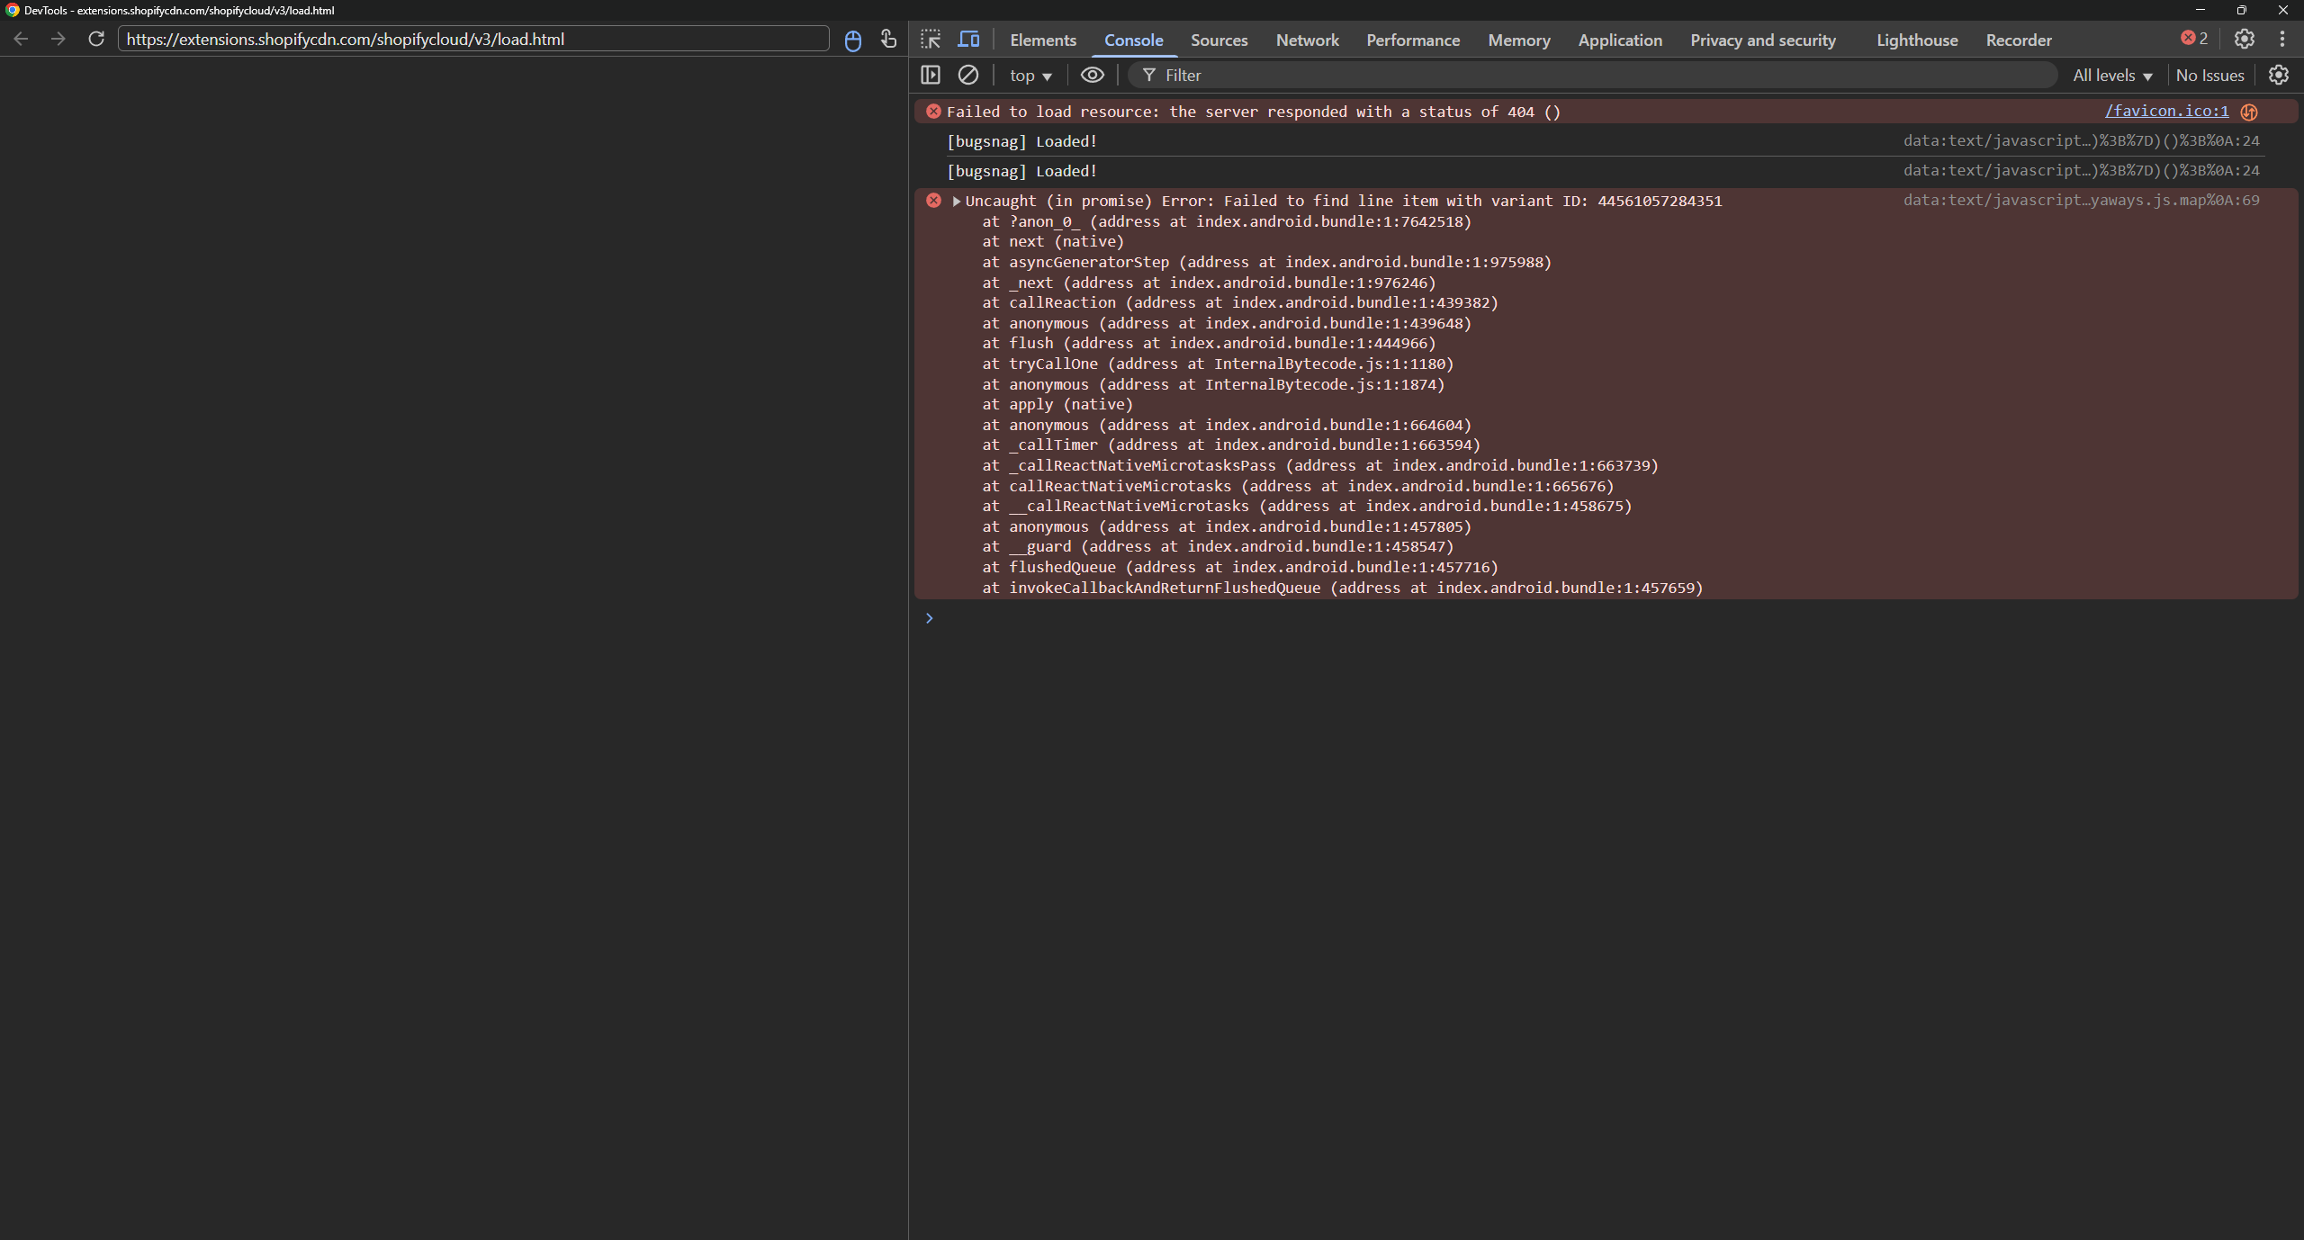Viewport: 2304px width, 1240px height.
Task: Click the reload page icon
Action: point(96,40)
